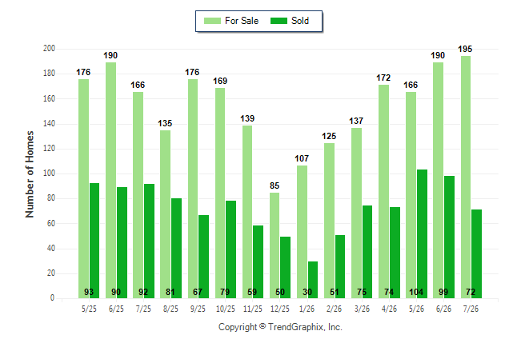Viewport: 517px width, 347px height.
Task: Click the 6/26 Sold bar labeled 99
Action: pos(450,237)
